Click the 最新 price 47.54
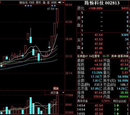This screenshot has height=115, width=130. click(x=98, y=61)
